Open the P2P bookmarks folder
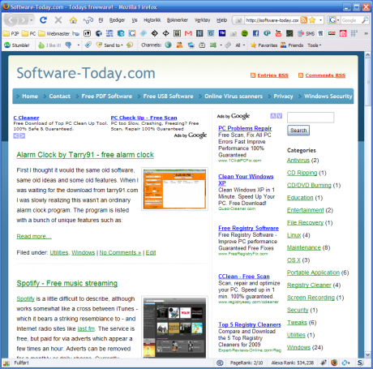This screenshot has width=373, height=369. (11, 33)
